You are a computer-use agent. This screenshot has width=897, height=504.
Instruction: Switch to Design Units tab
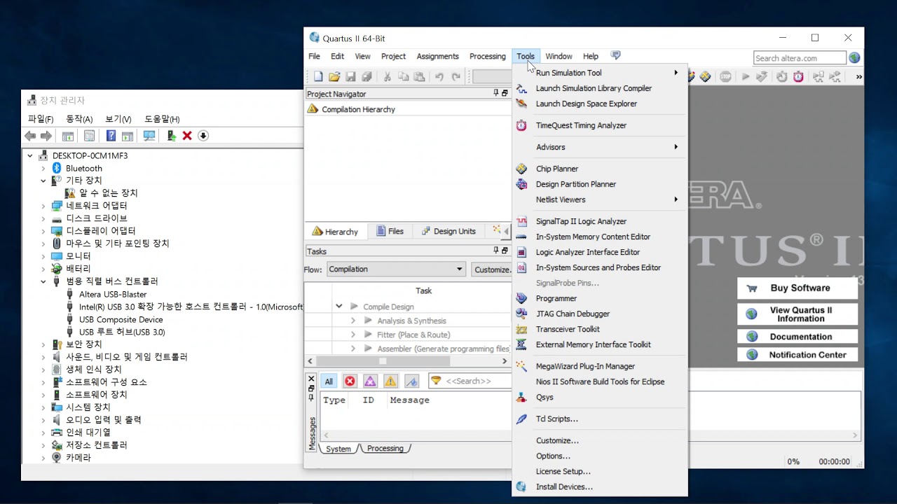click(x=448, y=232)
